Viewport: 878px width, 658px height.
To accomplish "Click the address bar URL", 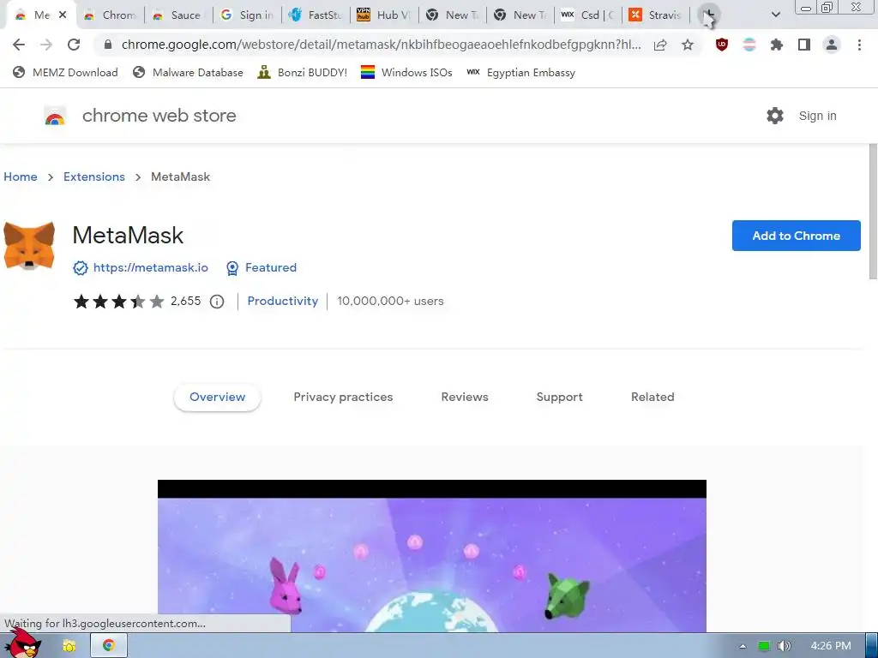I will click(381, 45).
